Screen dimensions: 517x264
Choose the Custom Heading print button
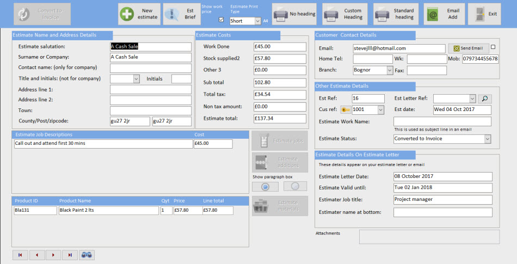point(344,14)
